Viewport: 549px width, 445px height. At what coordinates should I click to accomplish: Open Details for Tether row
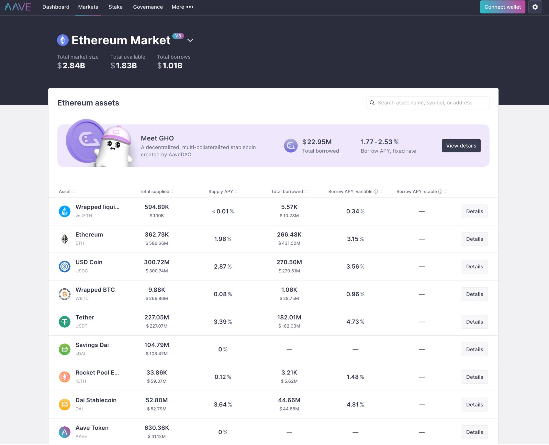point(475,322)
